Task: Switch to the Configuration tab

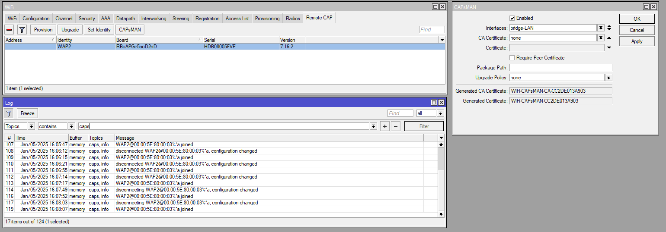Action: [x=36, y=19]
